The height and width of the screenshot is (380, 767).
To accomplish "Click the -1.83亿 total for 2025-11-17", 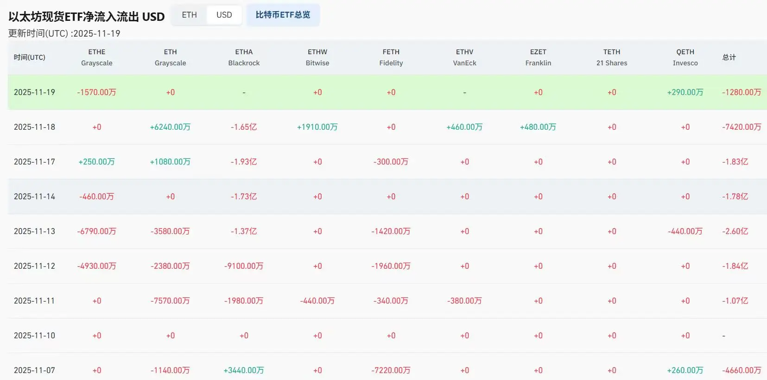I will coord(735,162).
